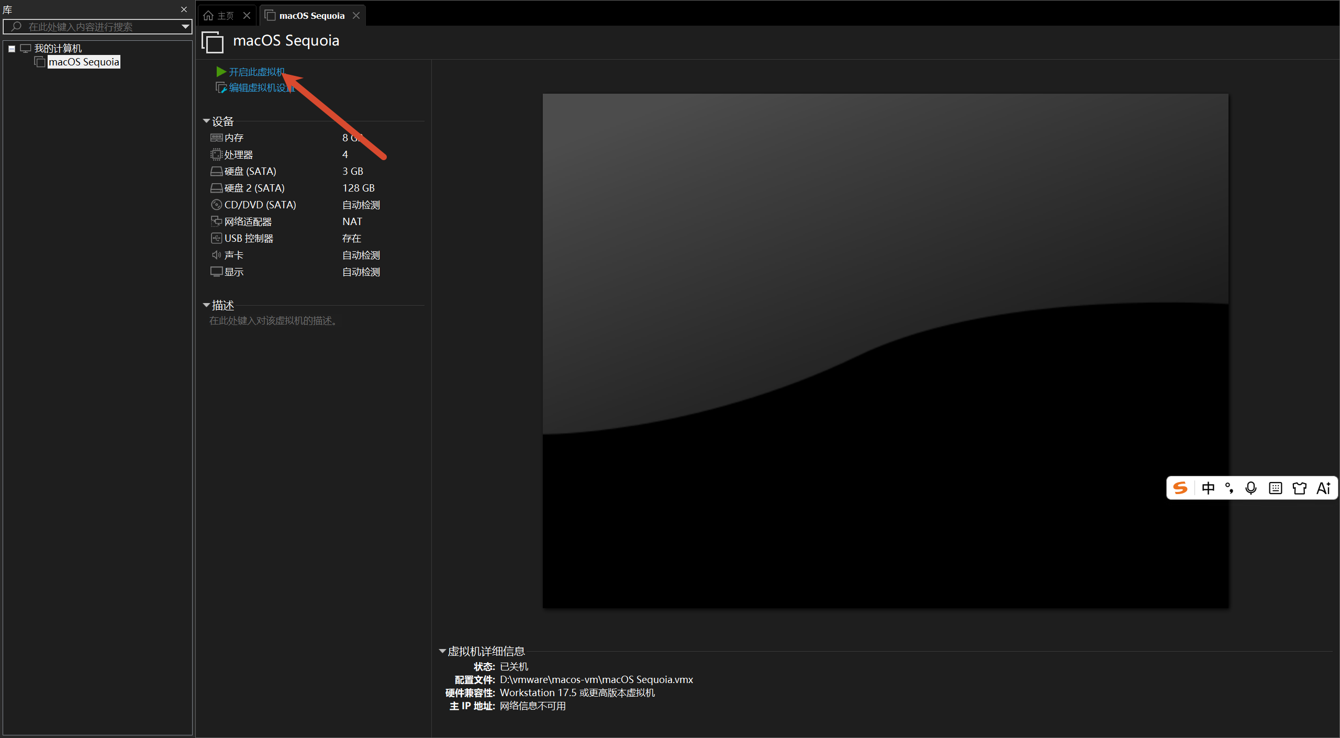This screenshot has width=1340, height=738.
Task: Click the Sogou S logo icon
Action: [x=1180, y=488]
